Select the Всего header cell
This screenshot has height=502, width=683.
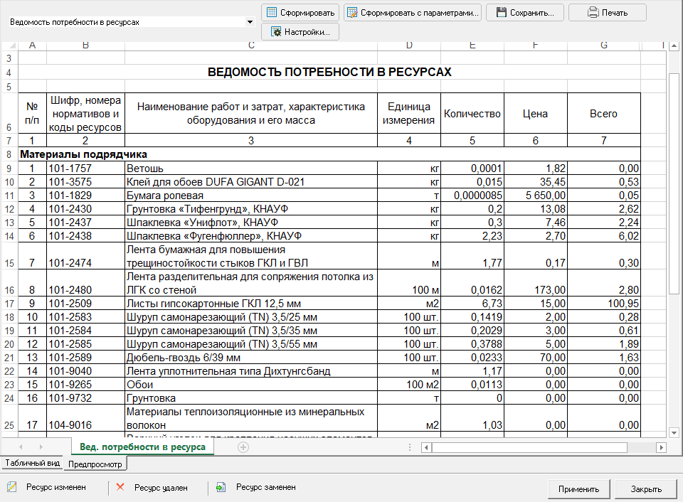click(x=604, y=113)
